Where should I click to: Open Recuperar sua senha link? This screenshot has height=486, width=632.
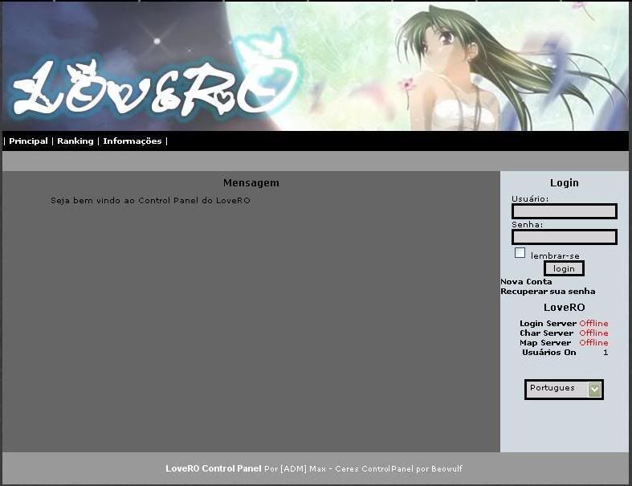pyautogui.click(x=548, y=291)
